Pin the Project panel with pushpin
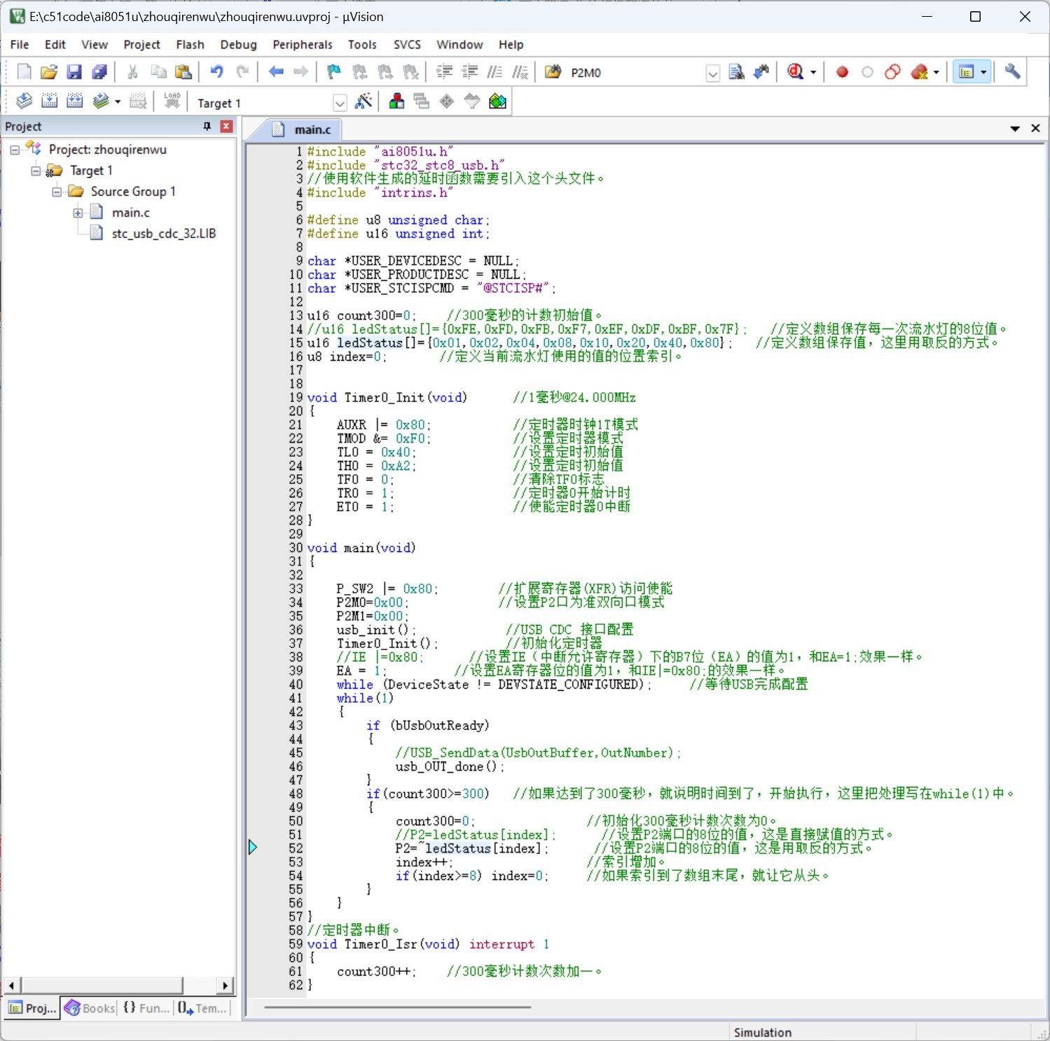The image size is (1050, 1041). tap(207, 126)
